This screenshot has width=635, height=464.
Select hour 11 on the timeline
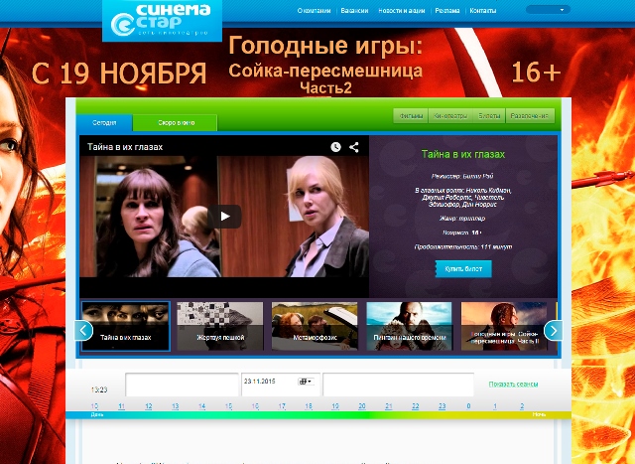click(121, 406)
